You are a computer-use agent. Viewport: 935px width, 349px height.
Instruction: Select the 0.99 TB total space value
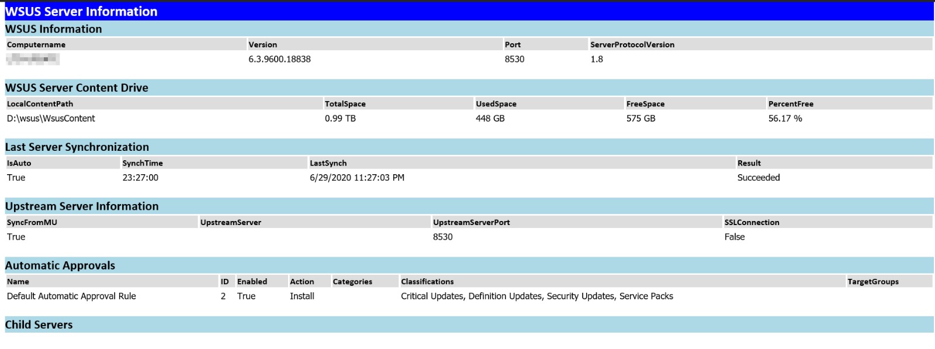(340, 118)
